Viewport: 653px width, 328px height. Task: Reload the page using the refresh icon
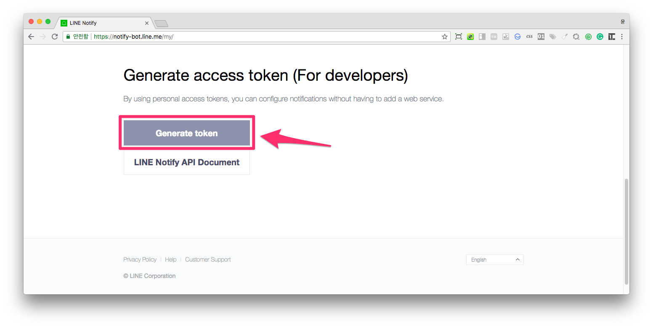pyautogui.click(x=55, y=37)
